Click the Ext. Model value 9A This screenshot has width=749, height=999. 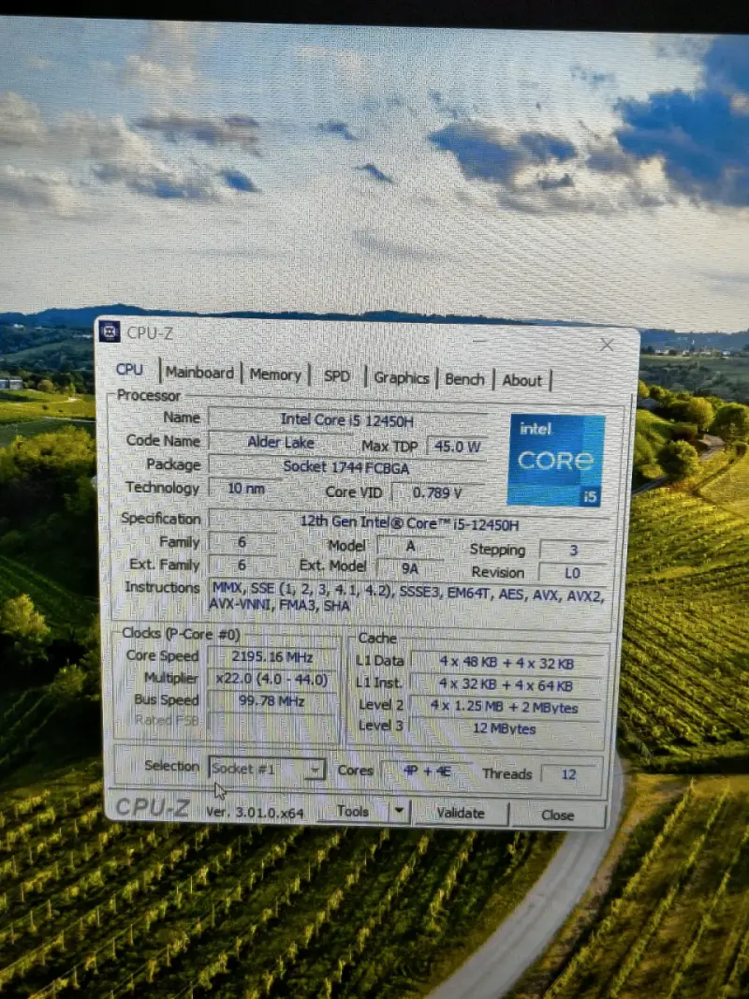(x=410, y=568)
